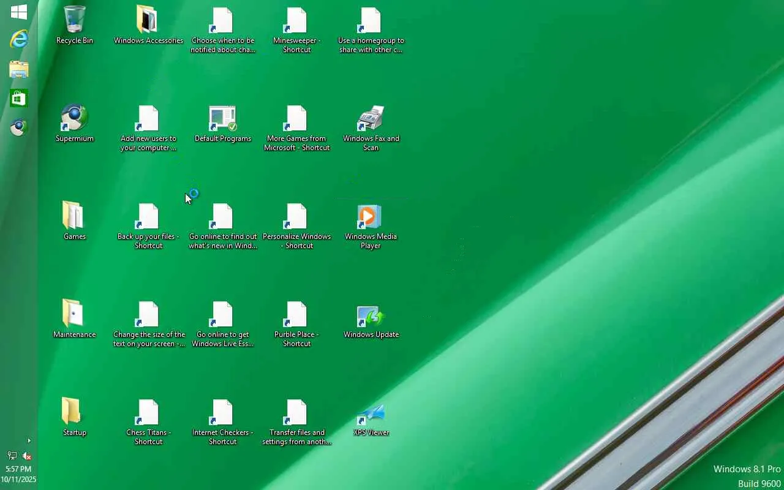Screen dimensions: 784x490
Task: Select 'Go online to find out what's new' shortcut
Action: [222, 226]
